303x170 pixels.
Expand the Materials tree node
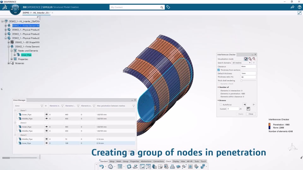9,63
